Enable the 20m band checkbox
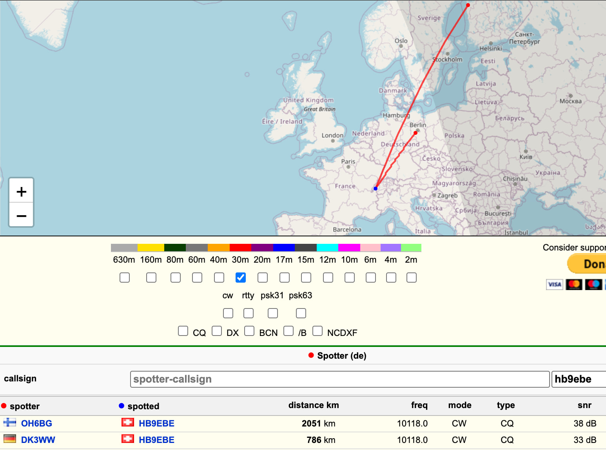This screenshot has width=606, height=450. (x=263, y=278)
